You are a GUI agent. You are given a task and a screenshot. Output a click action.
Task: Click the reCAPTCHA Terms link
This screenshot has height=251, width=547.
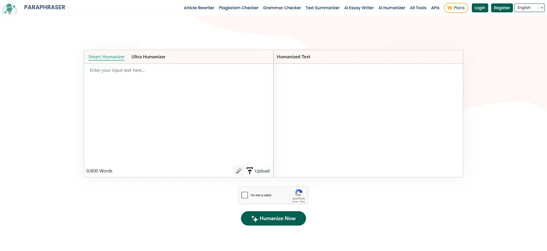[302, 202]
